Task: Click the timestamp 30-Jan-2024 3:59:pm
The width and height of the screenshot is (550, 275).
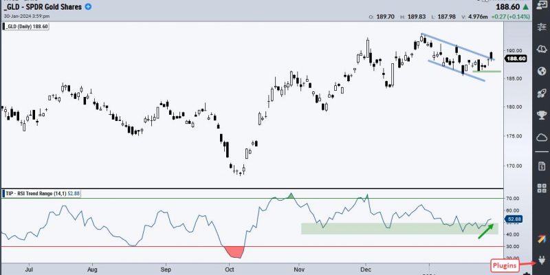Action: pyautogui.click(x=27, y=16)
